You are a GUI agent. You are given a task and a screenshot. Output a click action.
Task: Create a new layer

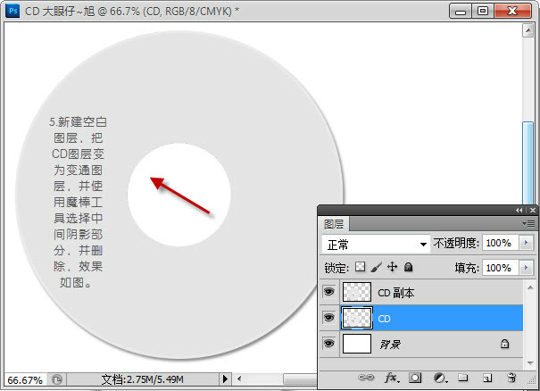click(x=487, y=378)
